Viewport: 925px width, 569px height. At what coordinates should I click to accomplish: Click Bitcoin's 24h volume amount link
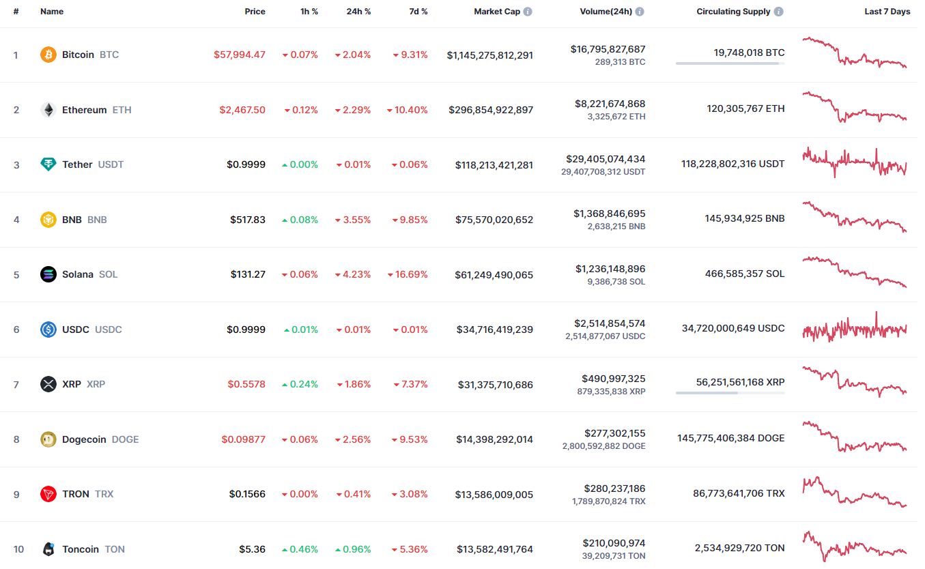click(608, 49)
